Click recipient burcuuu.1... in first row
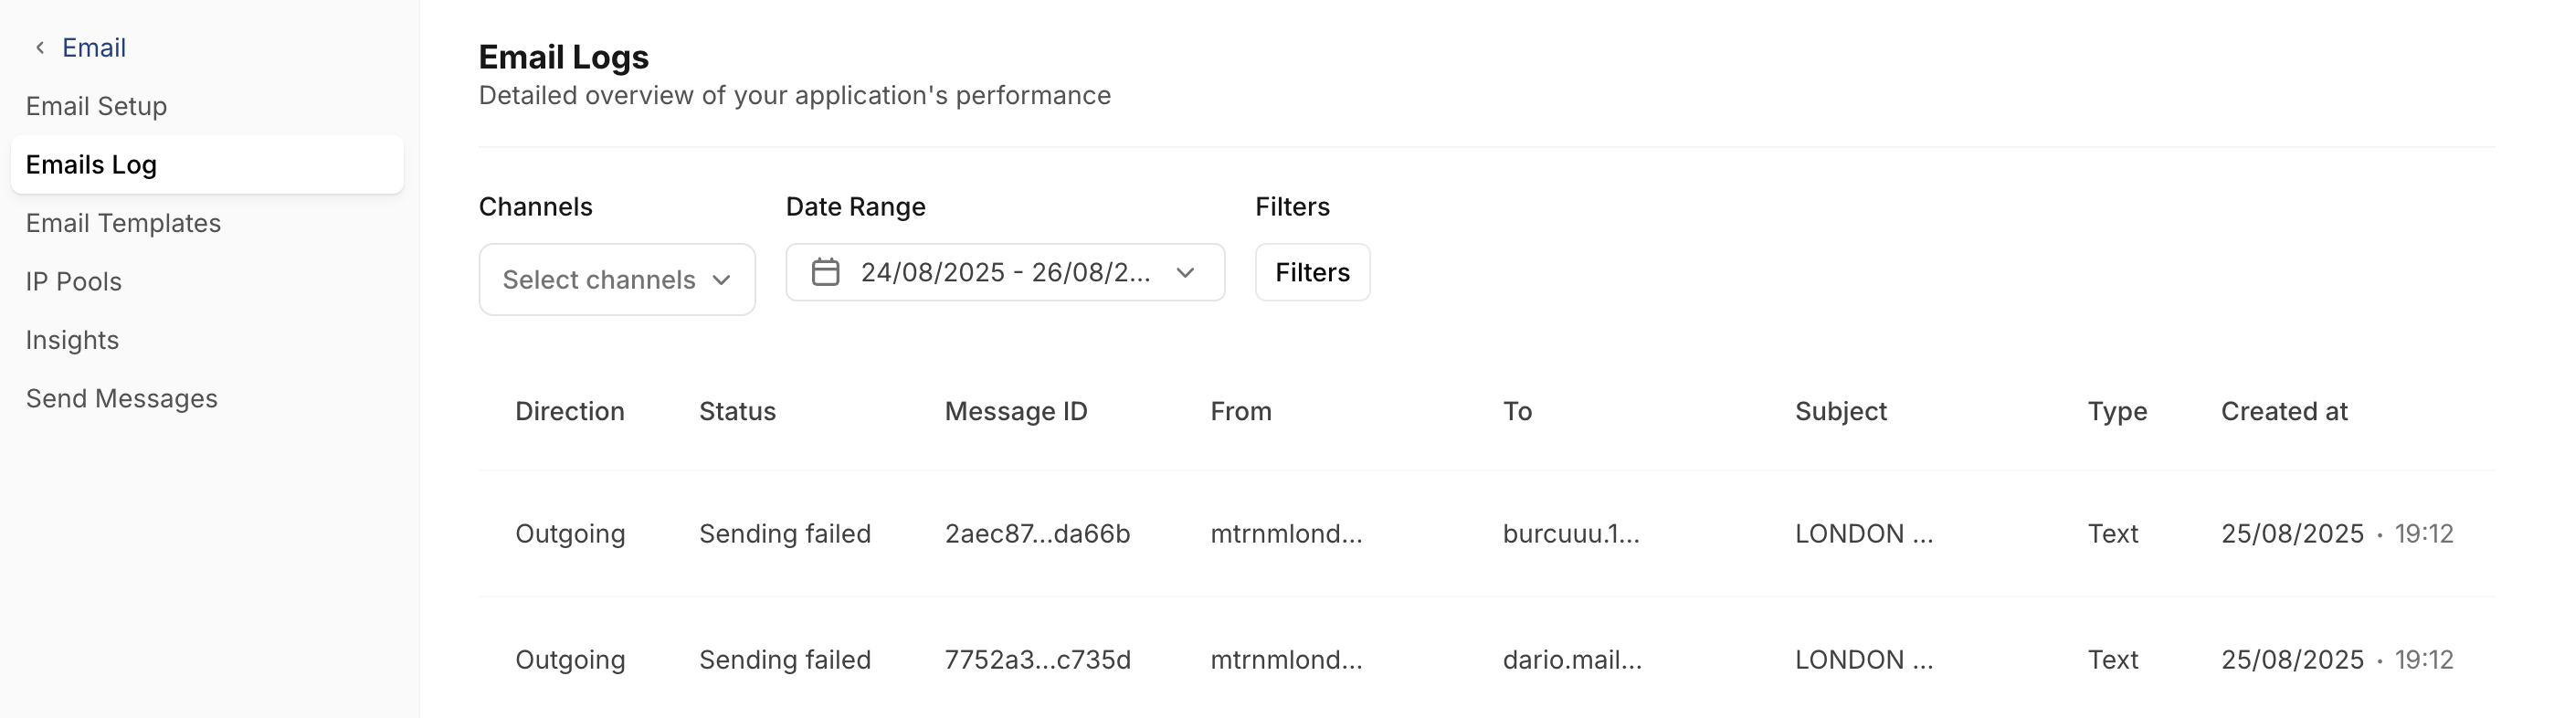 1570,533
